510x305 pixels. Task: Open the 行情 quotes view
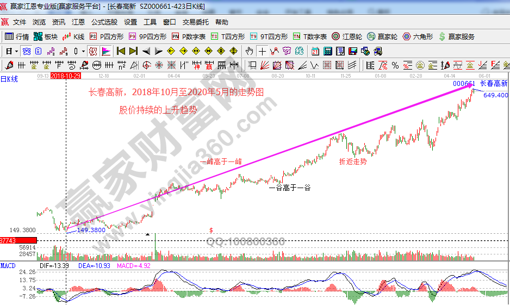[x=17, y=37]
